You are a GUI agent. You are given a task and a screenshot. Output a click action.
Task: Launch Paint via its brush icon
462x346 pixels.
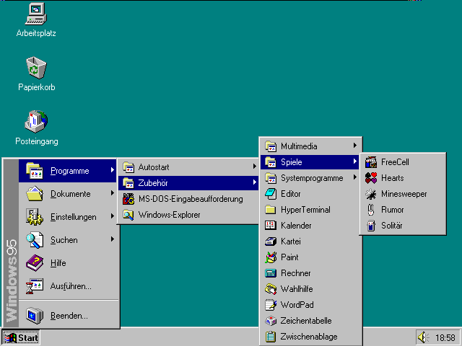[x=271, y=257]
